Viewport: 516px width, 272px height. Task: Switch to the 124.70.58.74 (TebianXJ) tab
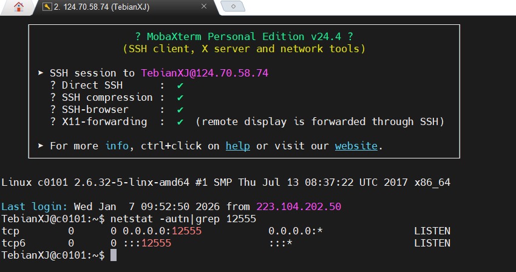103,7
